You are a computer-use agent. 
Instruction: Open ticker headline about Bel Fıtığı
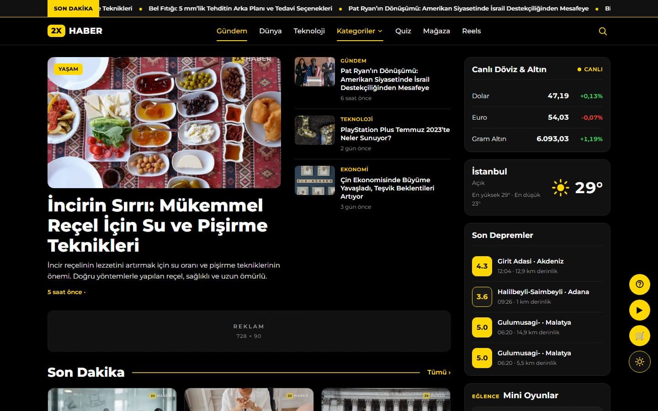tap(240, 8)
